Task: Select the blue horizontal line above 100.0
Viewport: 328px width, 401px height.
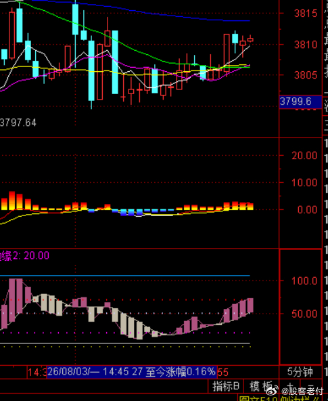Action: tap(125, 276)
